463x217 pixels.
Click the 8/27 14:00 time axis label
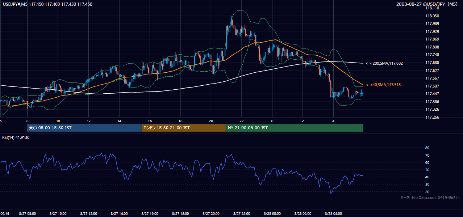[x=120, y=213]
